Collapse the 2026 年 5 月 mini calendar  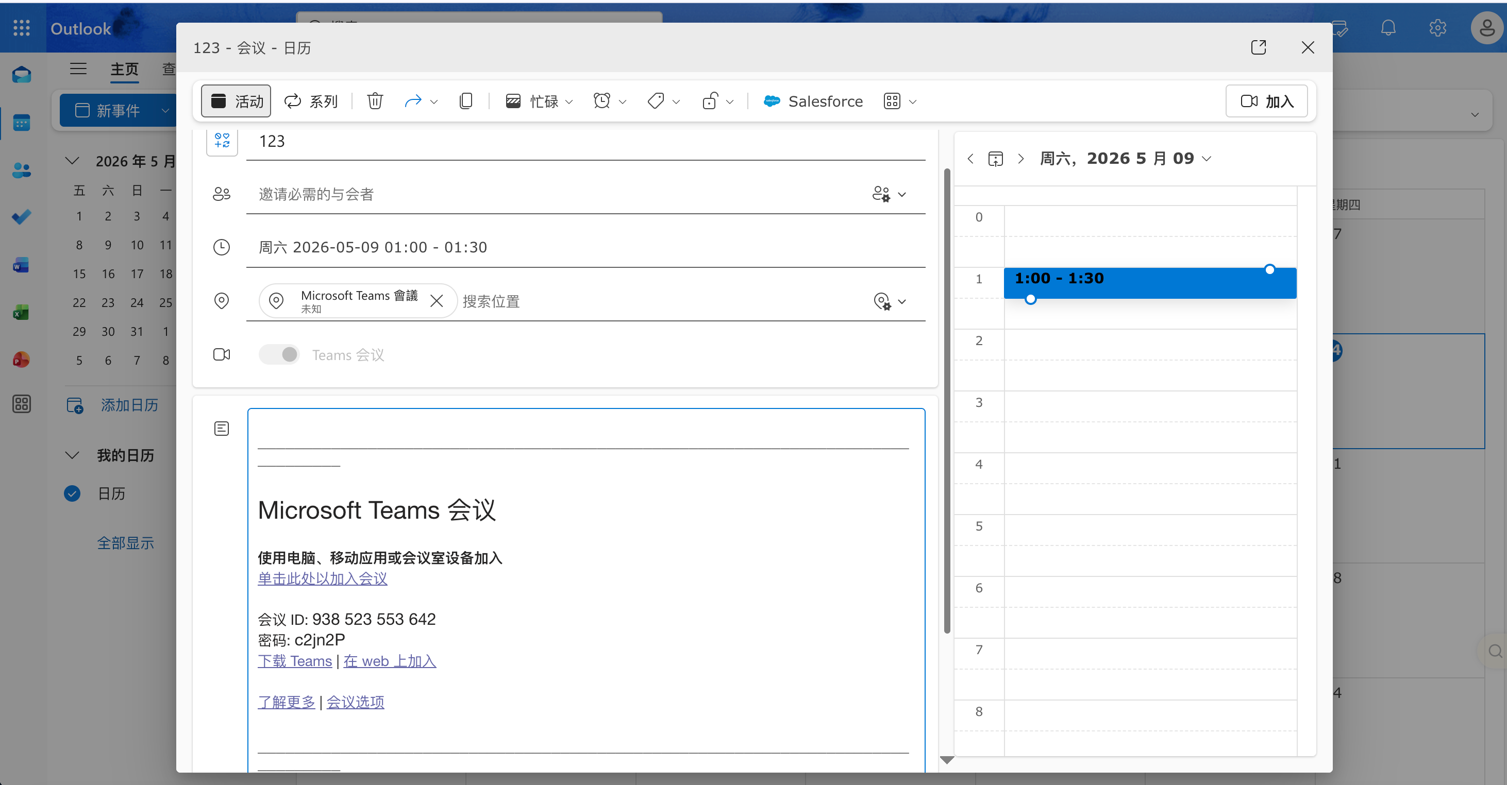coord(72,161)
